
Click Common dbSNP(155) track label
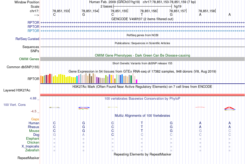(x=23, y=67)
